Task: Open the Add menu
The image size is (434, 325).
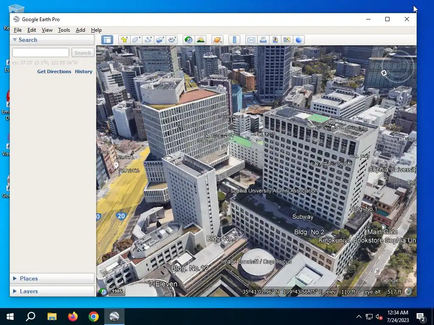Action: (x=80, y=30)
